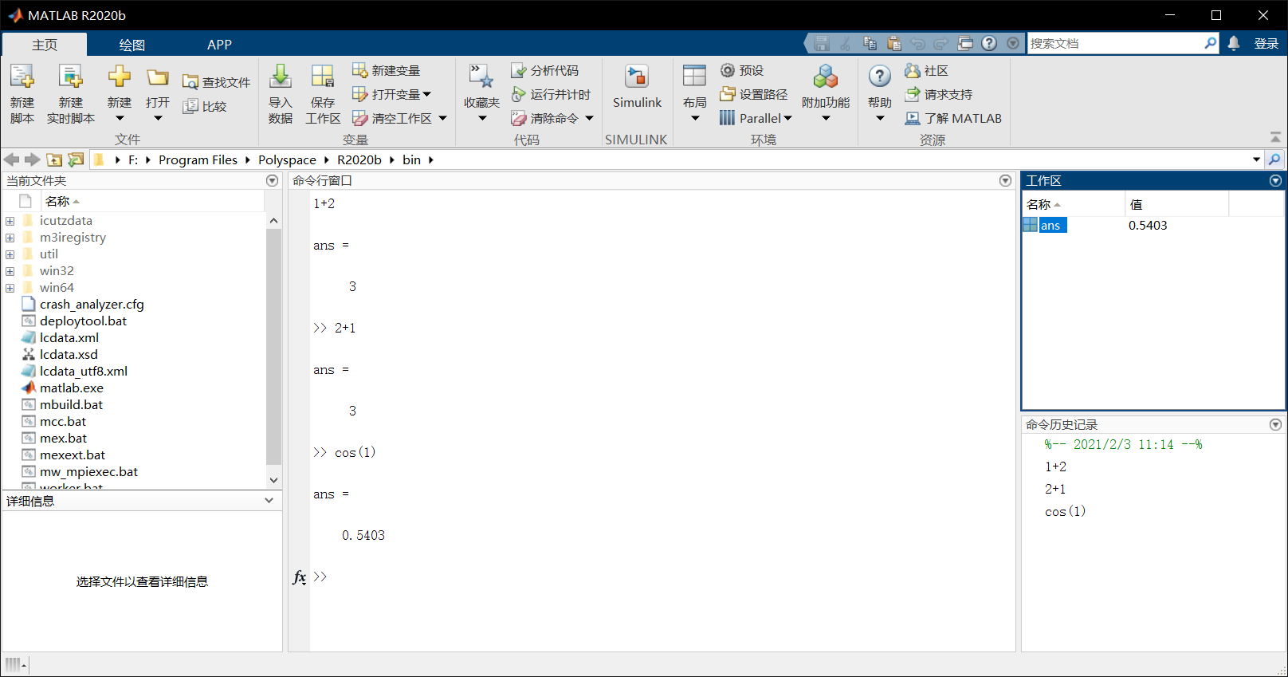1288x677 pixels.
Task: Sort Workspace by Value (值) column header
Action: (1176, 204)
